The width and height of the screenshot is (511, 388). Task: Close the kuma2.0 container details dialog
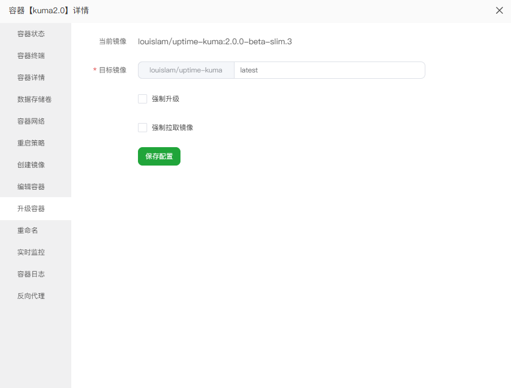pyautogui.click(x=499, y=10)
